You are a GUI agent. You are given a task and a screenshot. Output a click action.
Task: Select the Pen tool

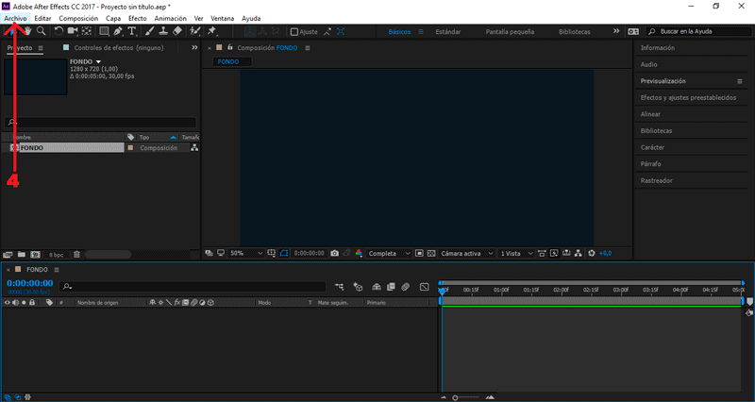pos(118,31)
